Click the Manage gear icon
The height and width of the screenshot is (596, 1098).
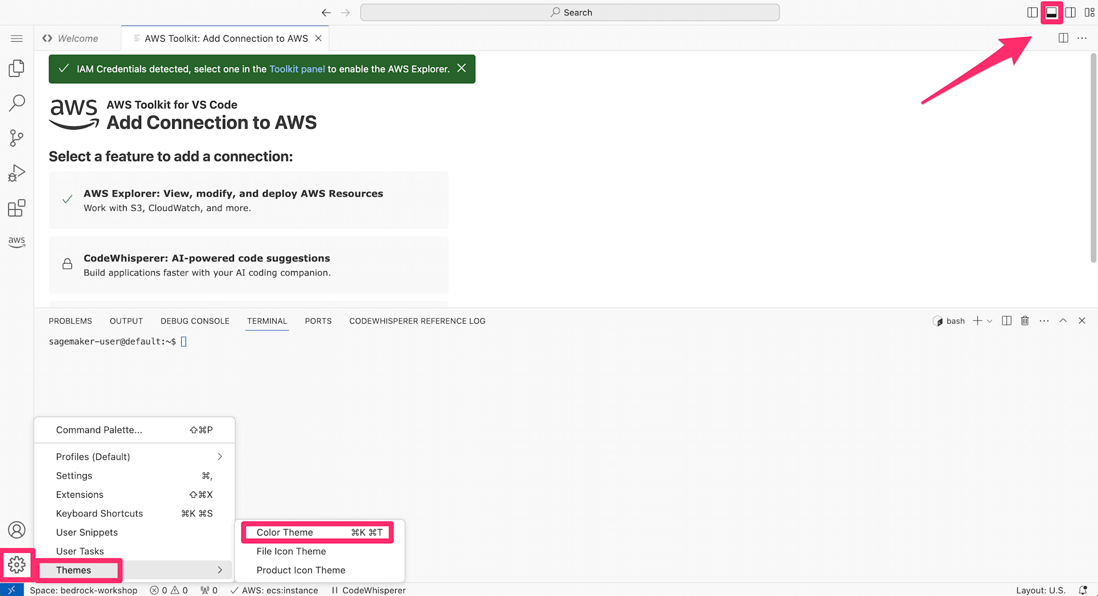tap(16, 564)
